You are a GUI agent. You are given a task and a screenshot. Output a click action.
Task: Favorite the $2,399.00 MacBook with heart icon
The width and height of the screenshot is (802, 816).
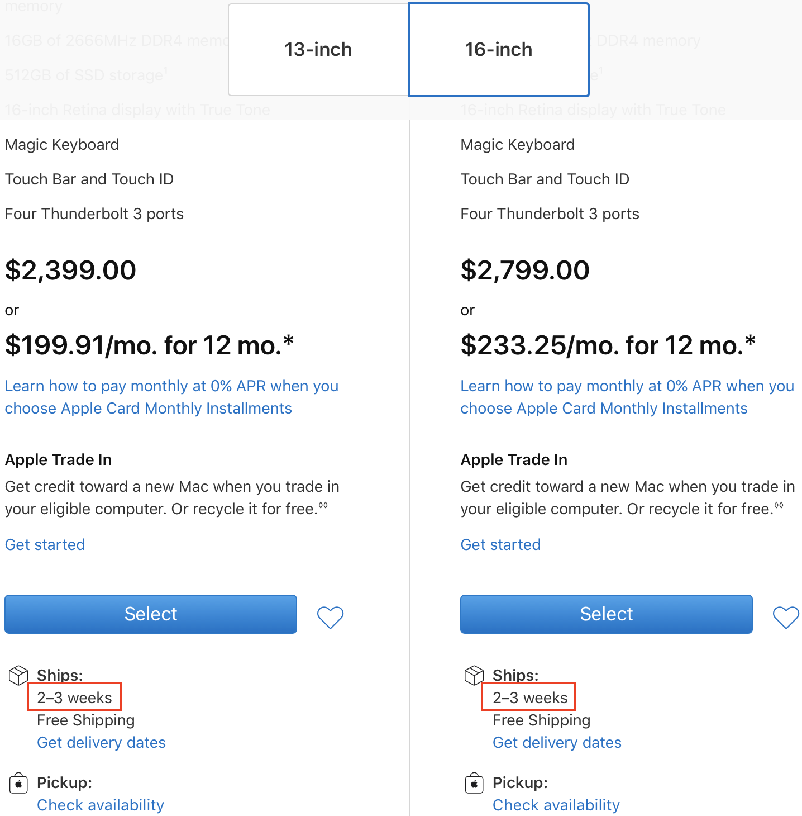pyautogui.click(x=330, y=617)
